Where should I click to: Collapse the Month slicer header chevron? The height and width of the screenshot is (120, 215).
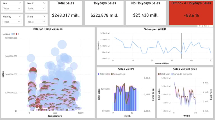(x=44, y=3)
